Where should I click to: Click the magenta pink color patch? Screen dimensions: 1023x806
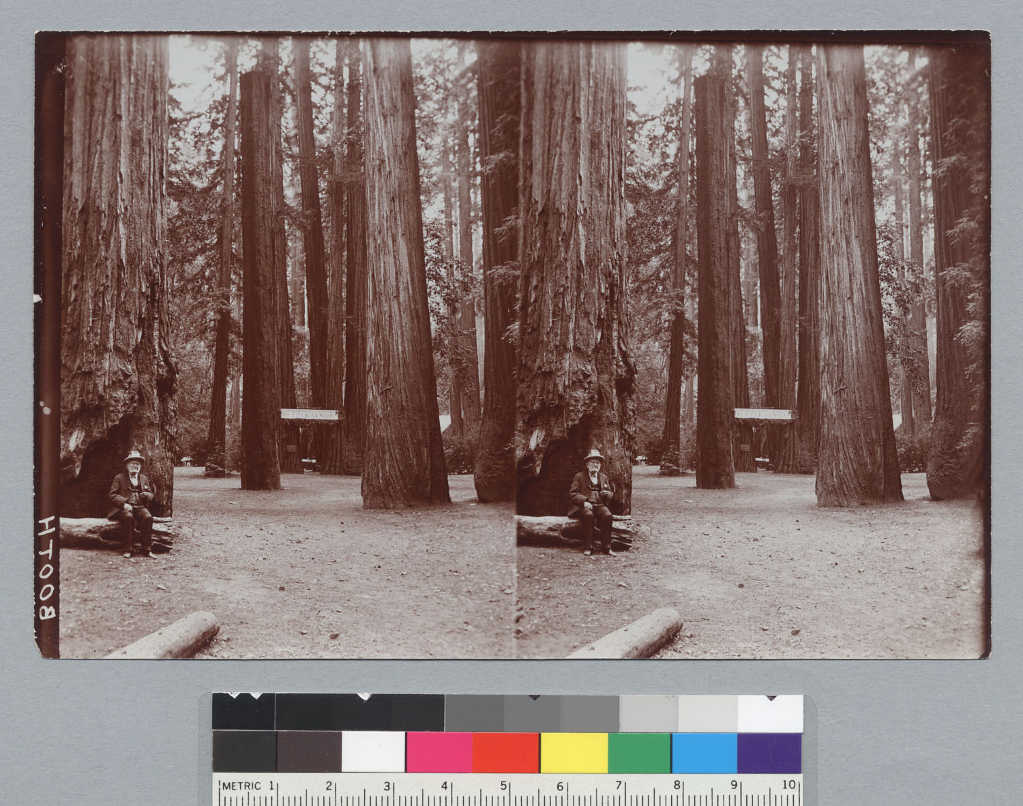[439, 753]
